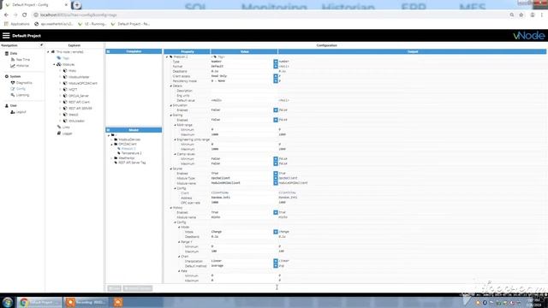Edit the OPC scan rate value

click(243, 203)
